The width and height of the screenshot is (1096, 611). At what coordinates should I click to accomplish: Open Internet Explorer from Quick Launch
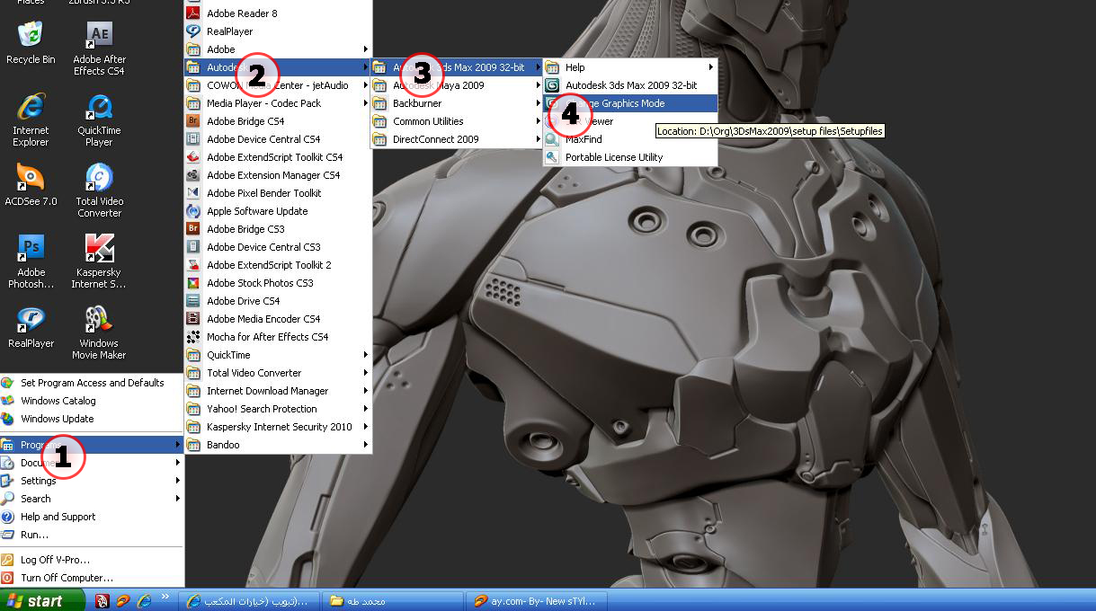(144, 600)
